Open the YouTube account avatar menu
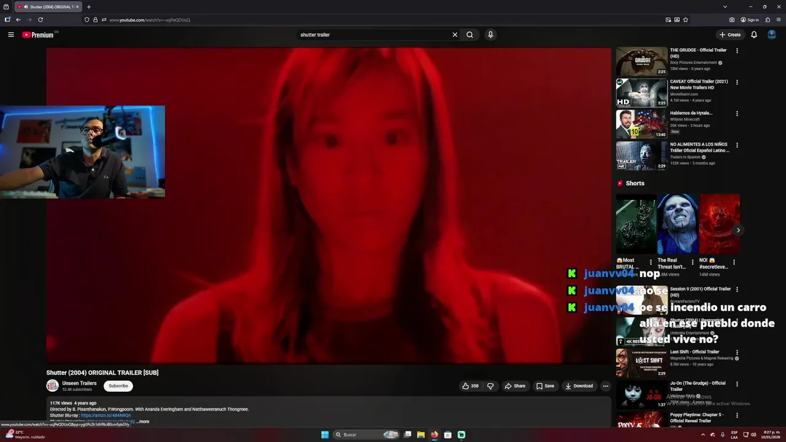Screen dimensions: 786x442 click(772, 35)
